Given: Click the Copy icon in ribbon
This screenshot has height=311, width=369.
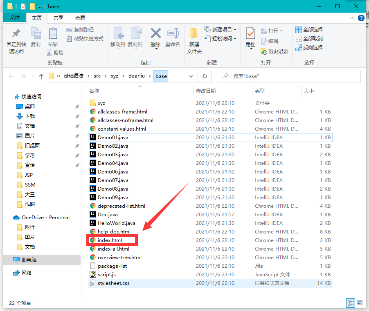Looking at the screenshot, I should 36,34.
